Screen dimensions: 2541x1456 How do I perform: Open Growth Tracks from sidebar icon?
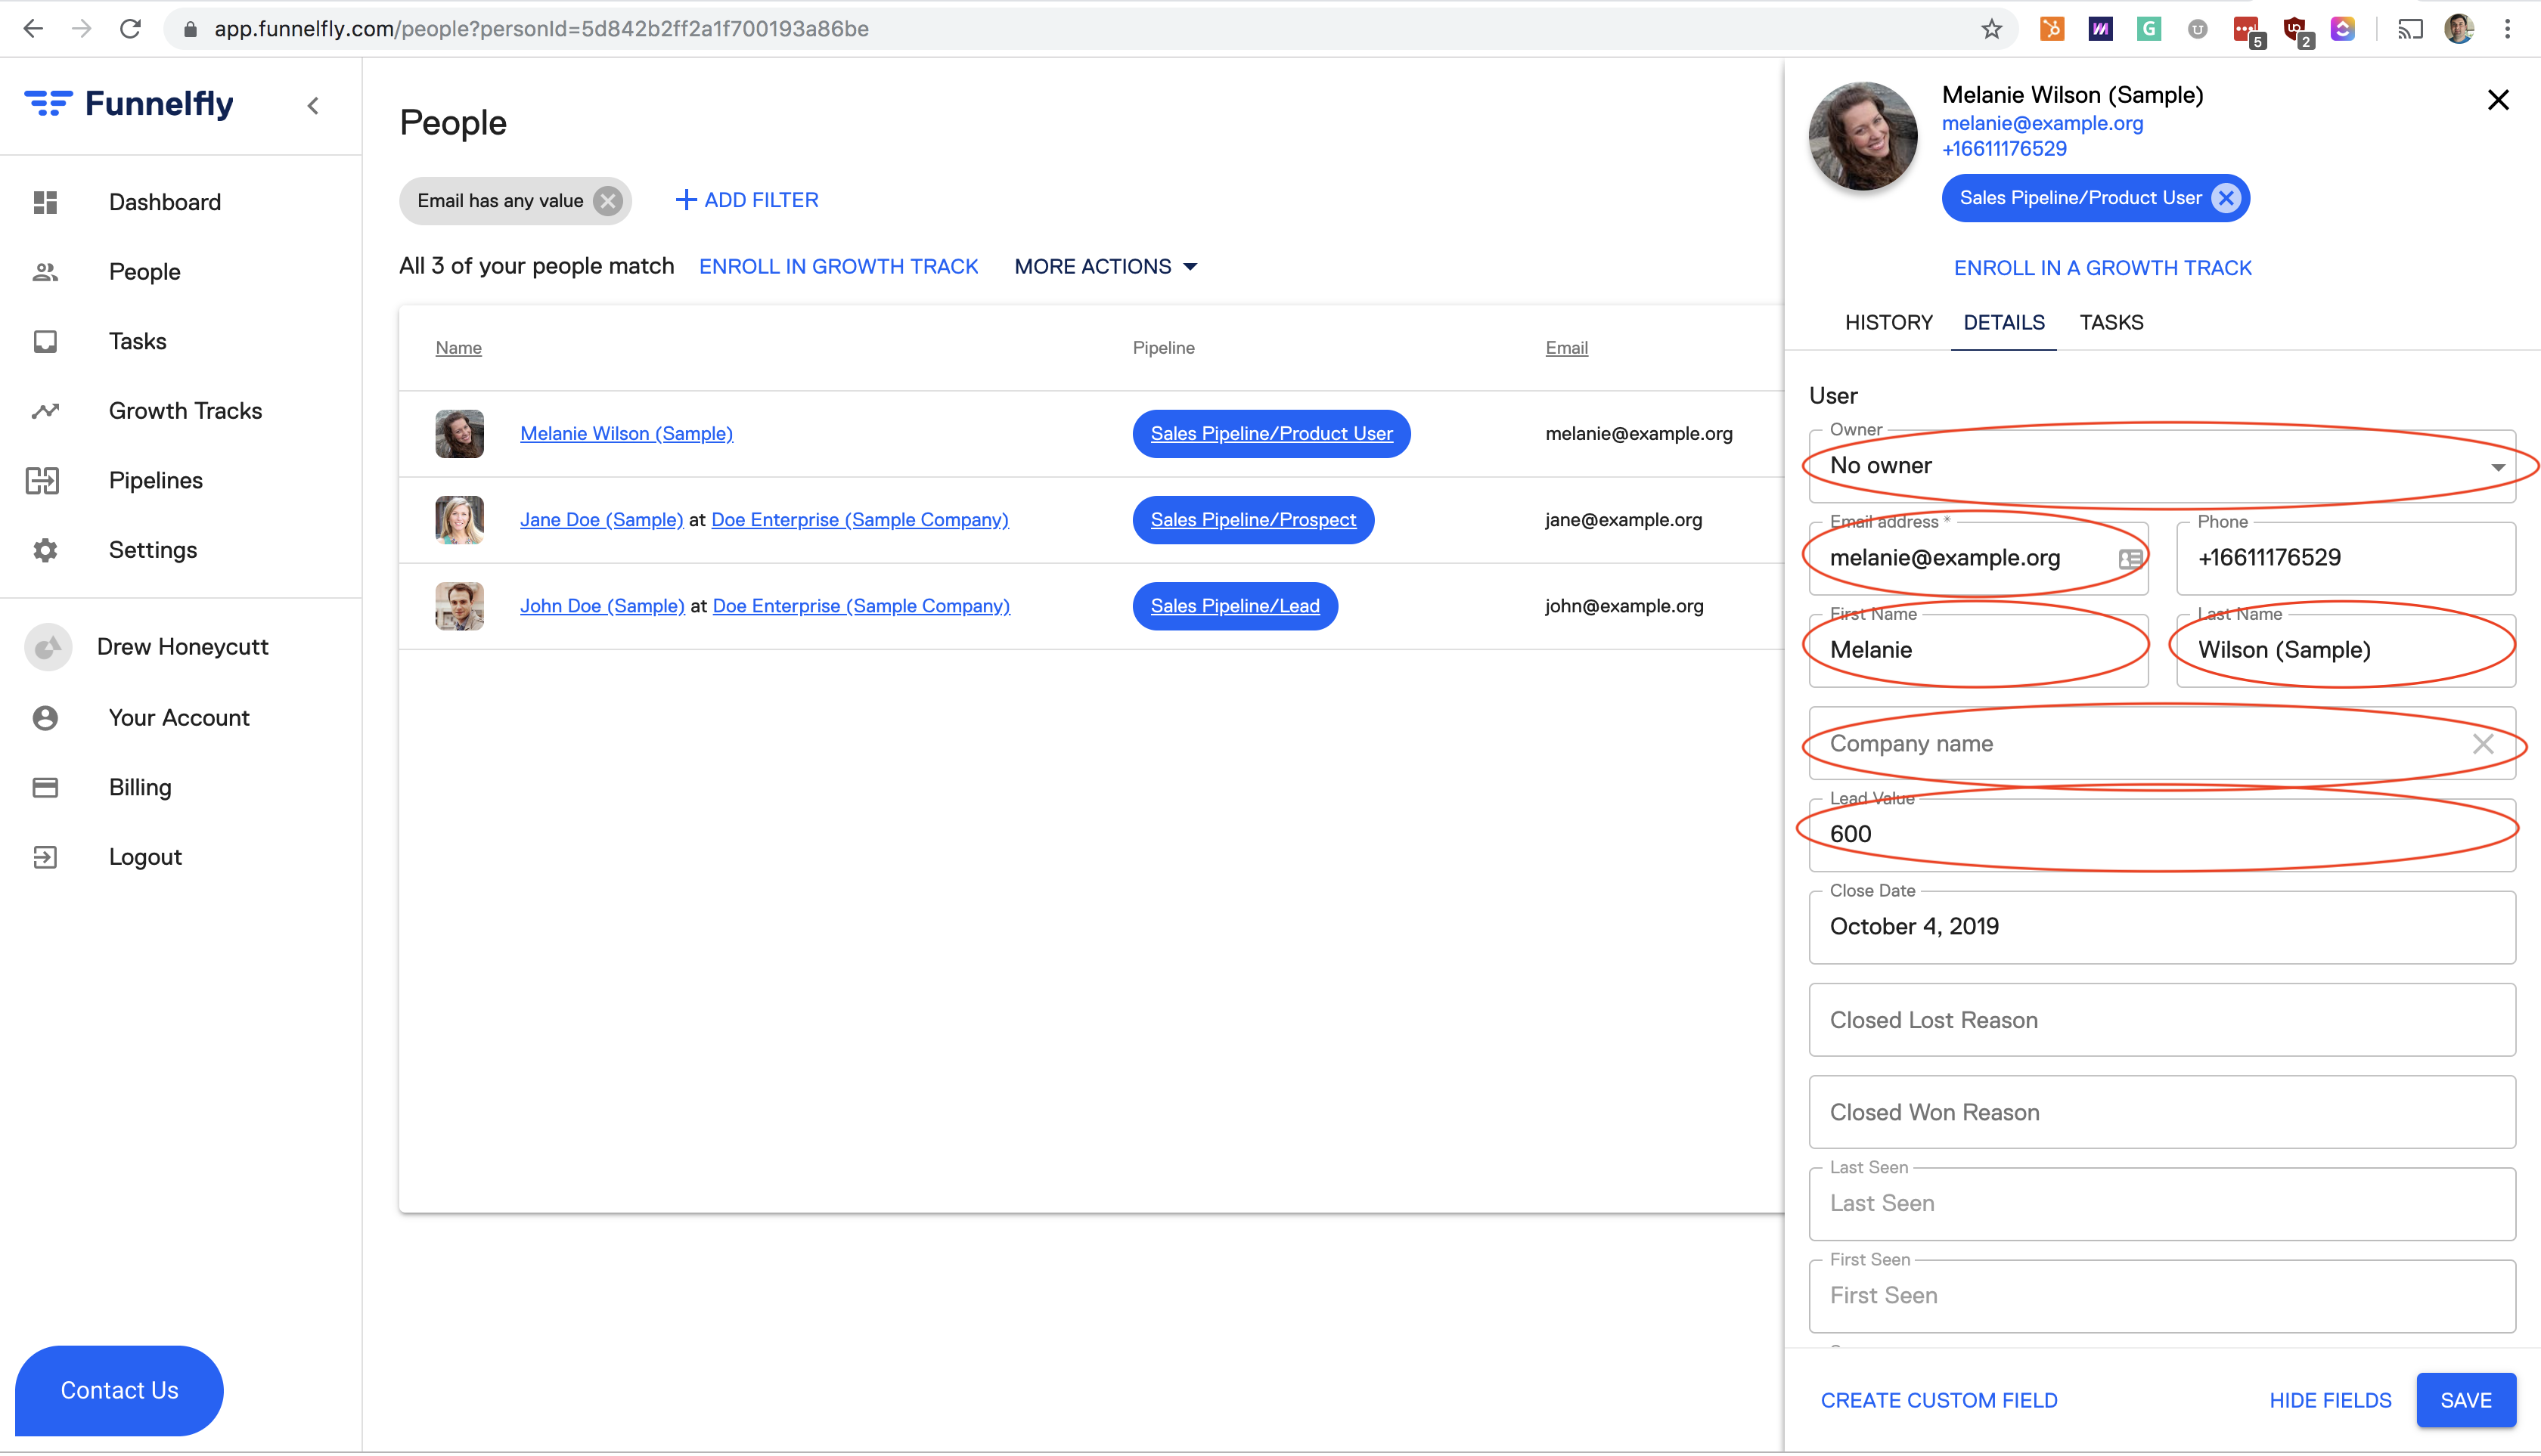[x=45, y=411]
